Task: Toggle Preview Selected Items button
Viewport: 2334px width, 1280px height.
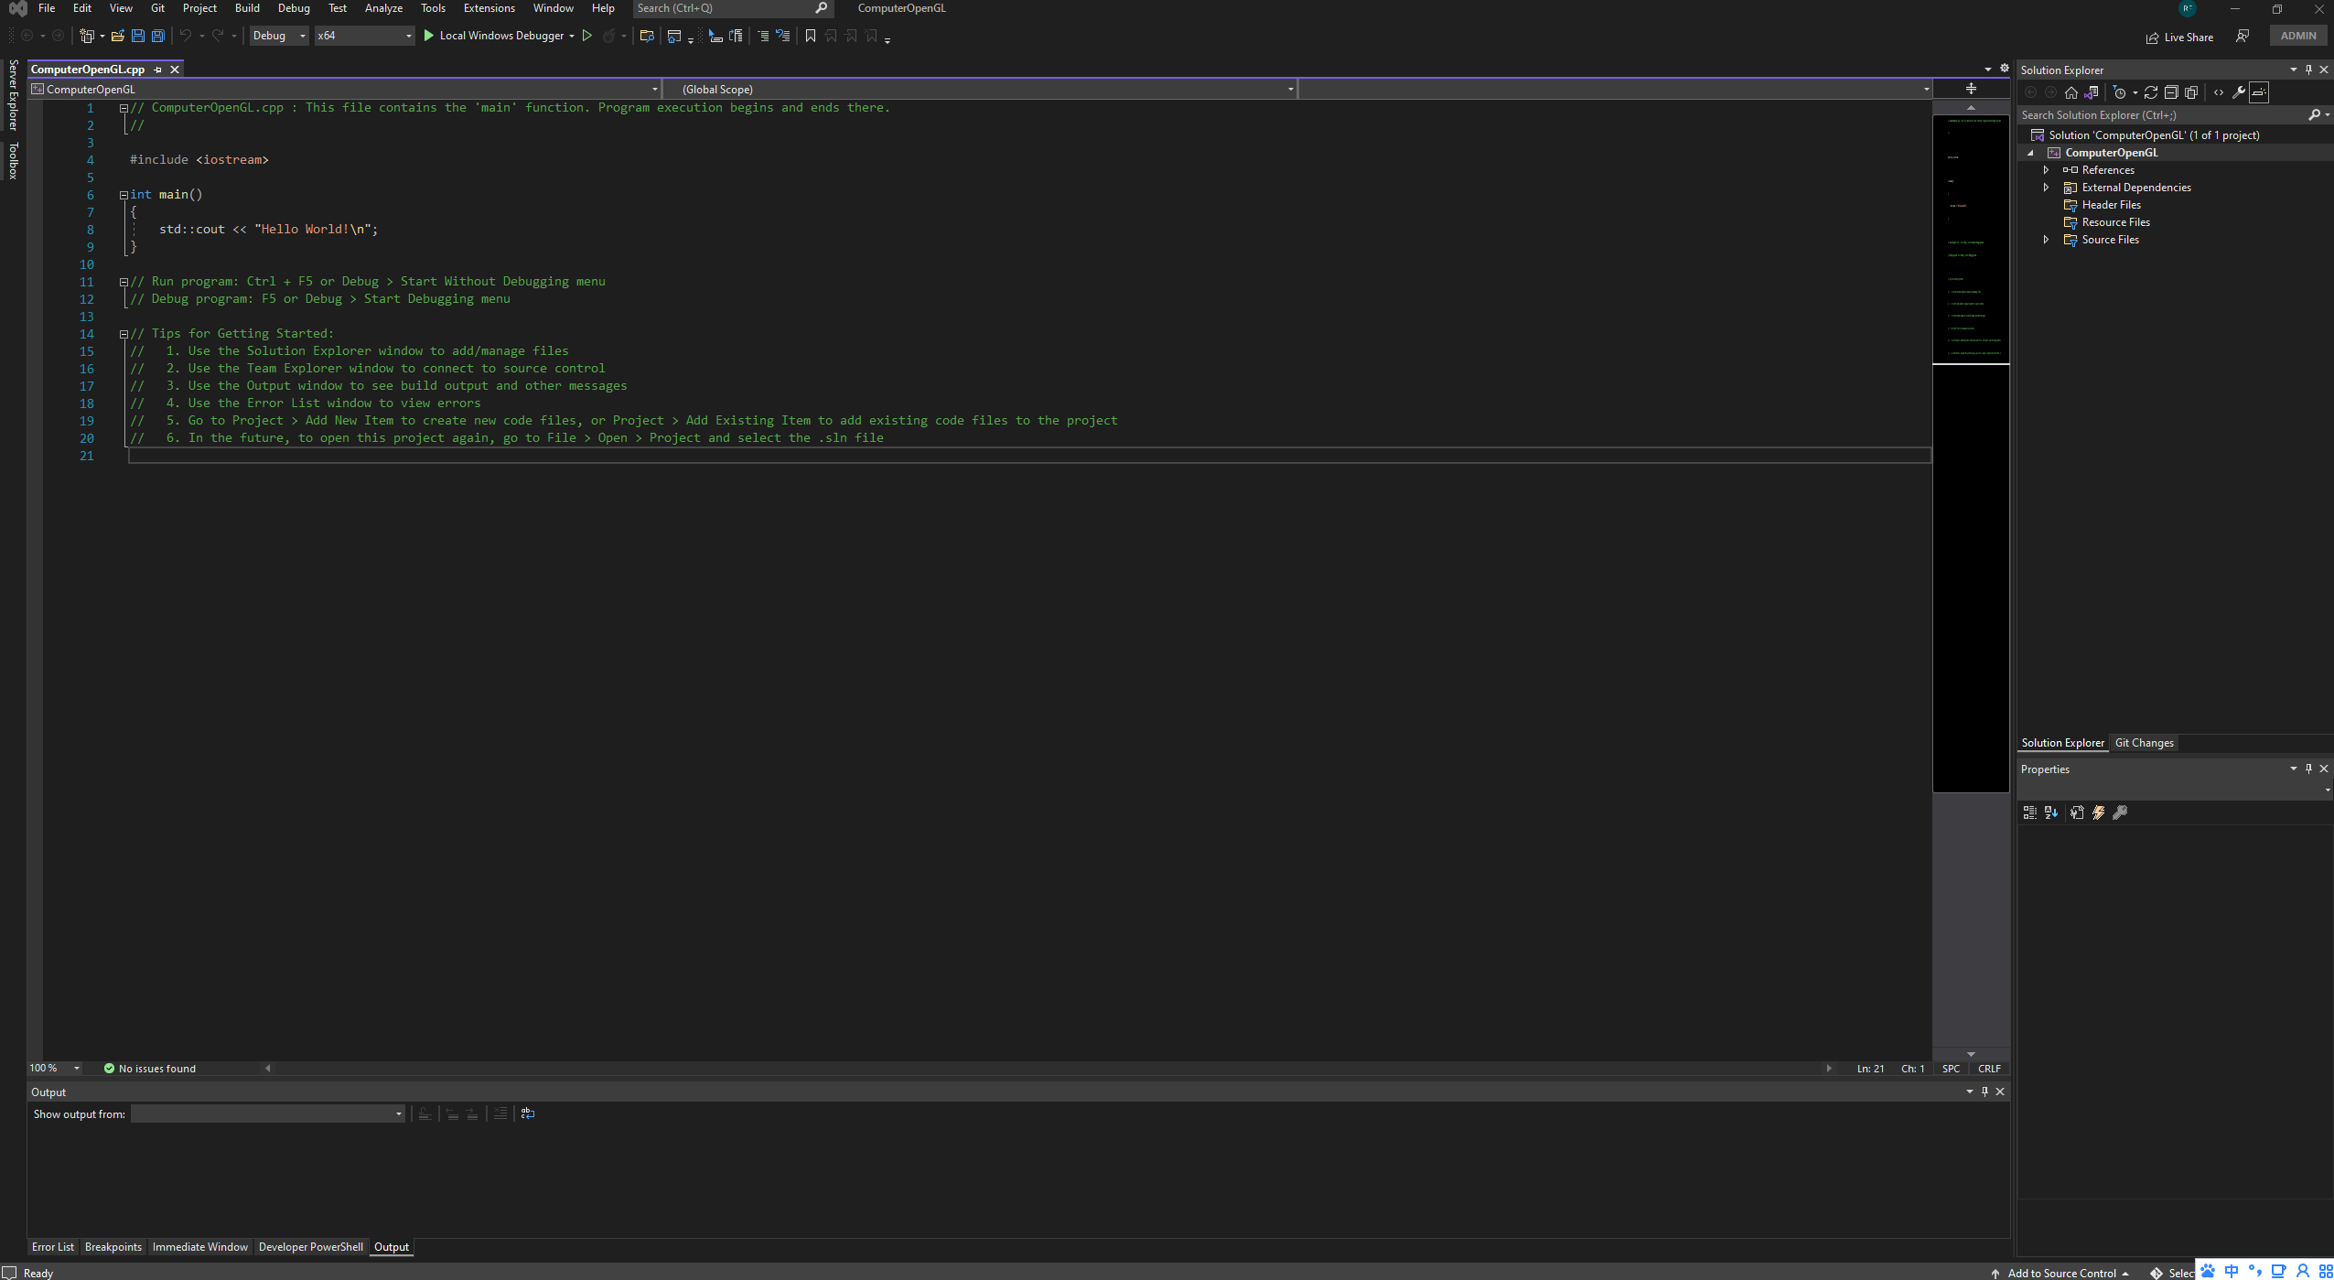Action: pyautogui.click(x=2259, y=92)
